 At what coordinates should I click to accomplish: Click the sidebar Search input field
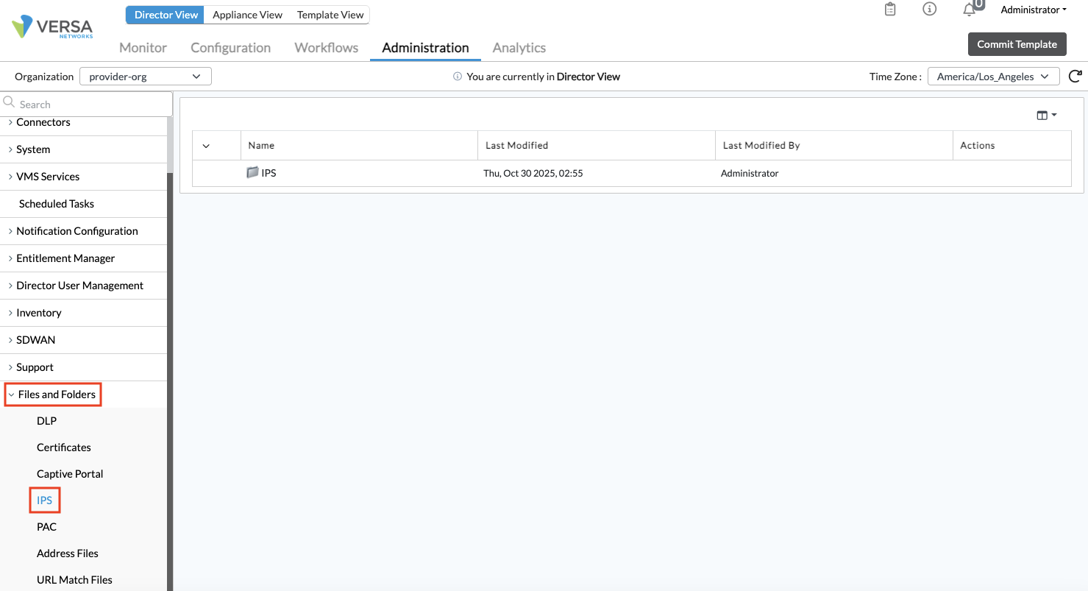[x=92, y=105]
